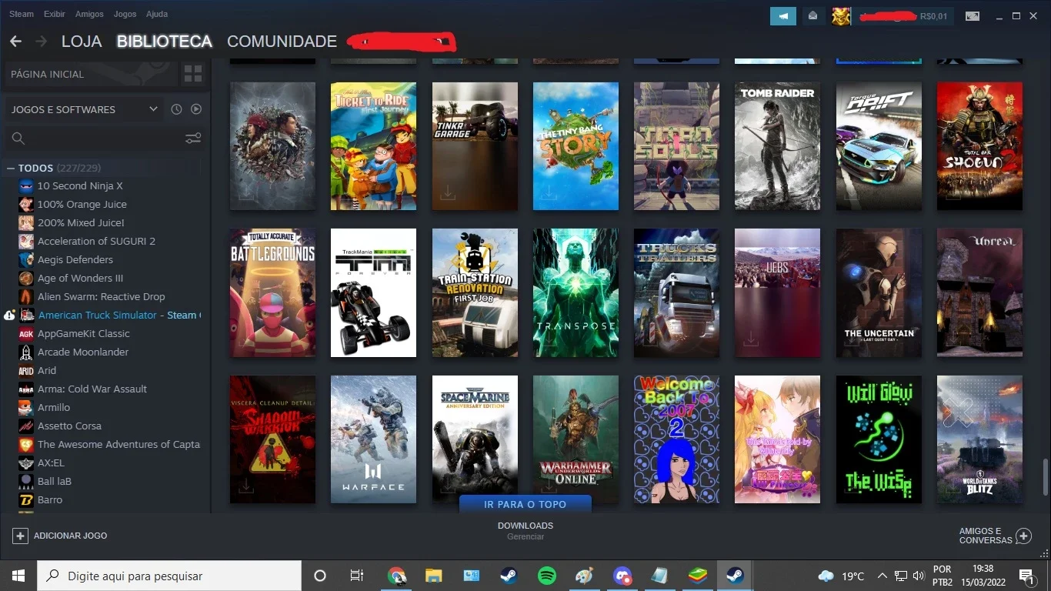Screen dimensions: 1051x591
Task: Select the BIBLIOTECA tab
Action: tap(165, 42)
